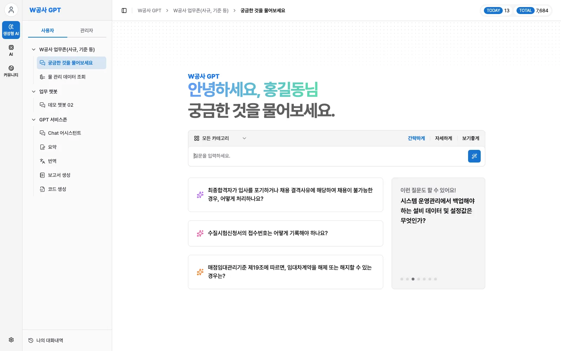Click chat icon beside 데모 챗봇 02
The image size is (561, 351).
pos(42,105)
